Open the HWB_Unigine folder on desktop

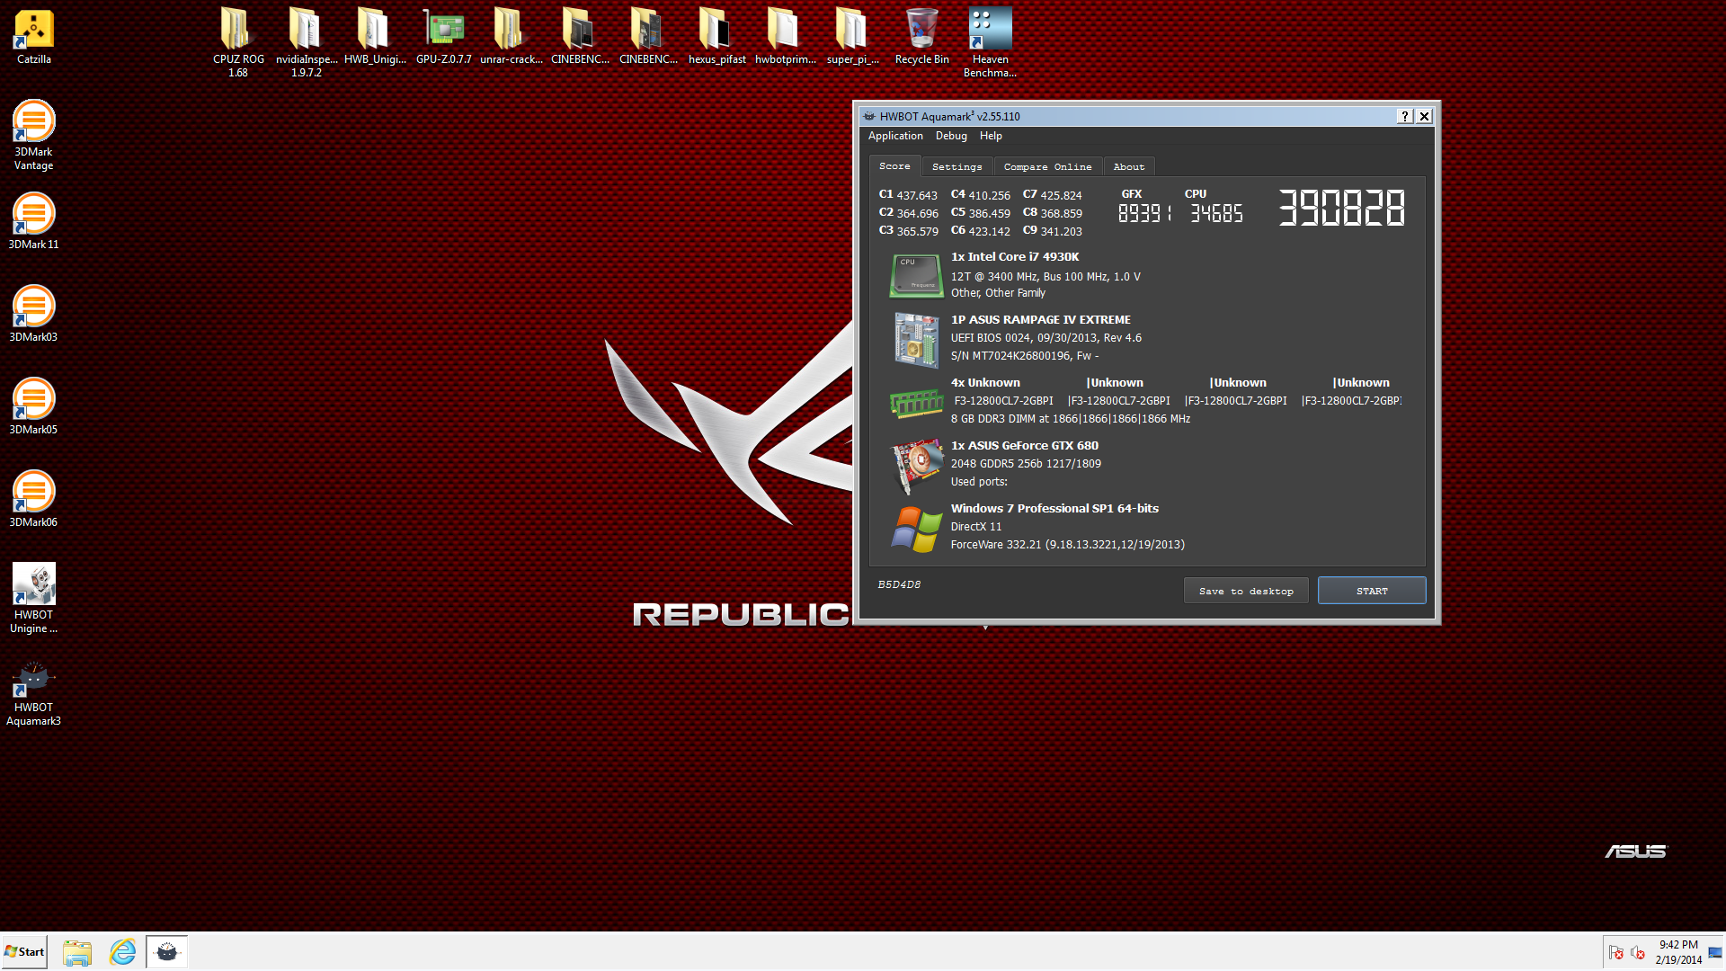[375, 36]
